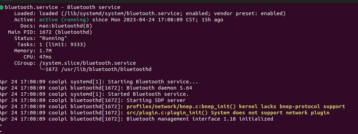The width and height of the screenshot is (358, 134).
Task: Click the CPU 47ms value
Action: coord(45,57)
